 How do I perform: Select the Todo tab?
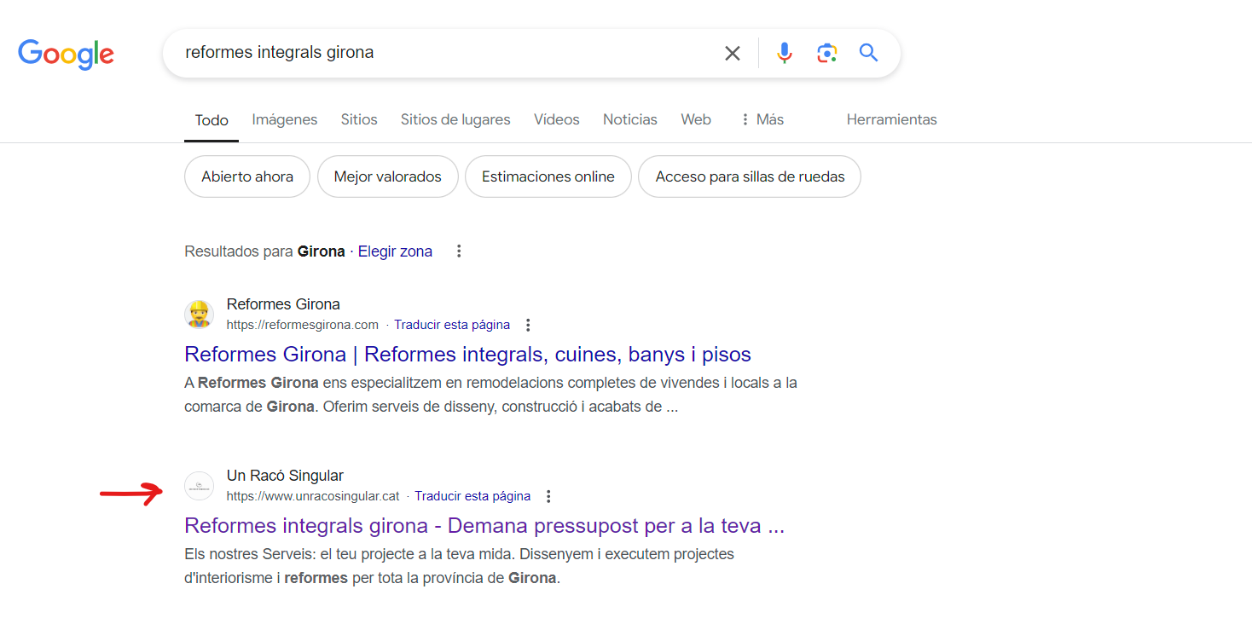tap(212, 120)
